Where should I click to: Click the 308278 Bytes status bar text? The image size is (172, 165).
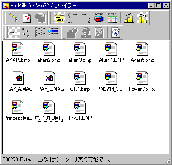[17, 159]
